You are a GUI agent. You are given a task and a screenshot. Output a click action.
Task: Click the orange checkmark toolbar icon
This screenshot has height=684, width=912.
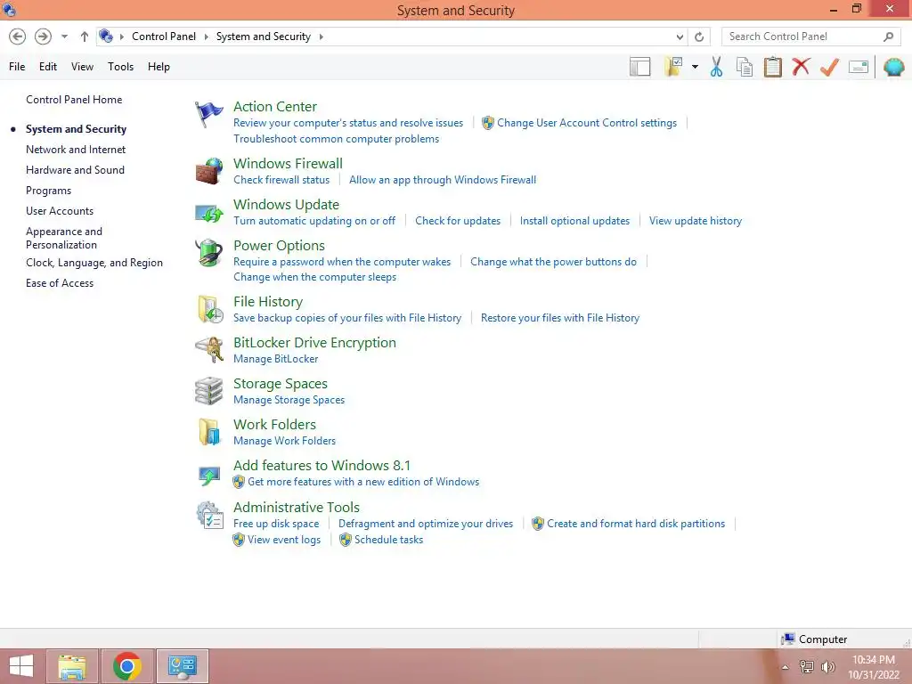829,67
